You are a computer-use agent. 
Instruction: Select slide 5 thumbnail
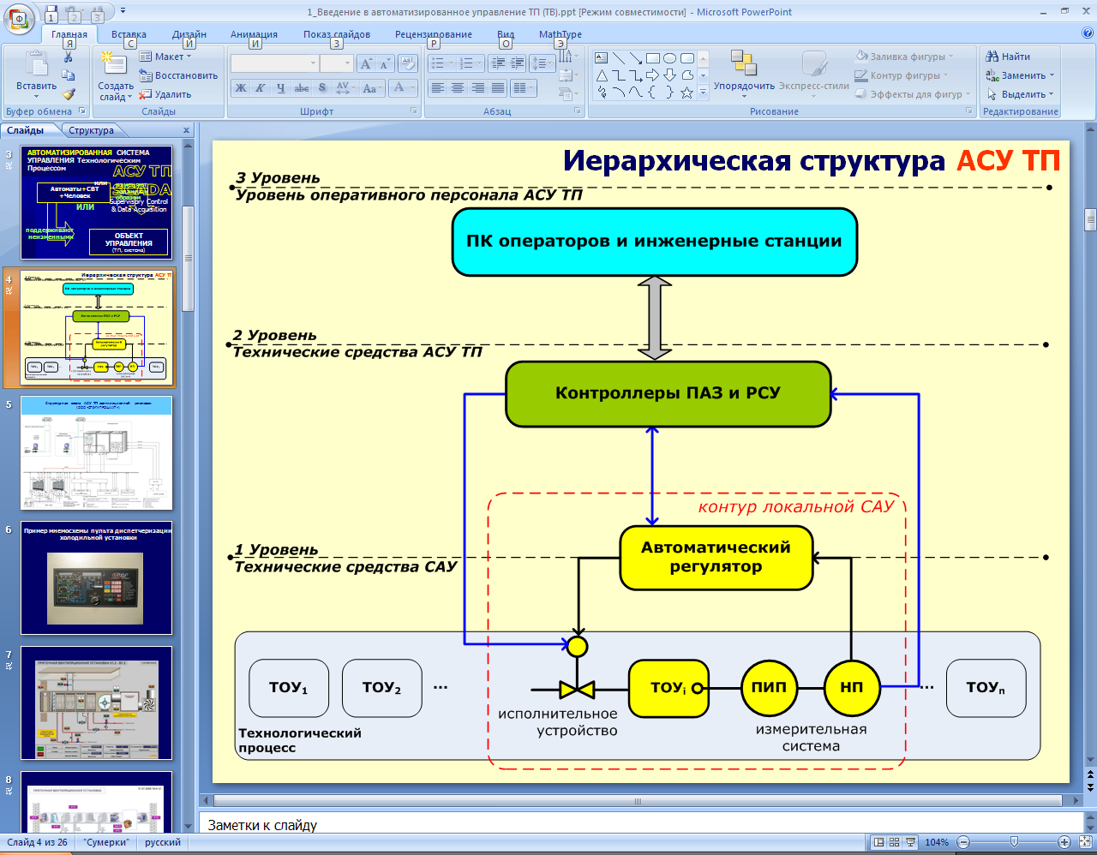[97, 453]
